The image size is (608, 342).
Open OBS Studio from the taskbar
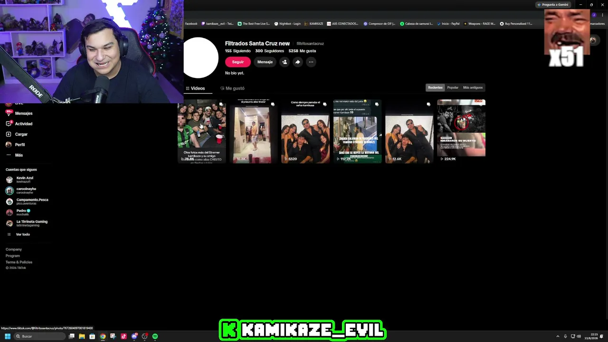click(x=145, y=336)
